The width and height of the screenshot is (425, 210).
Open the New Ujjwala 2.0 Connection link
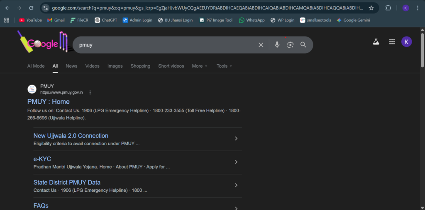point(71,136)
